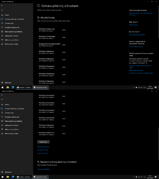Click the Aktuální hrozby section icon
159x179 pixels.
pyautogui.click(x=38, y=18)
